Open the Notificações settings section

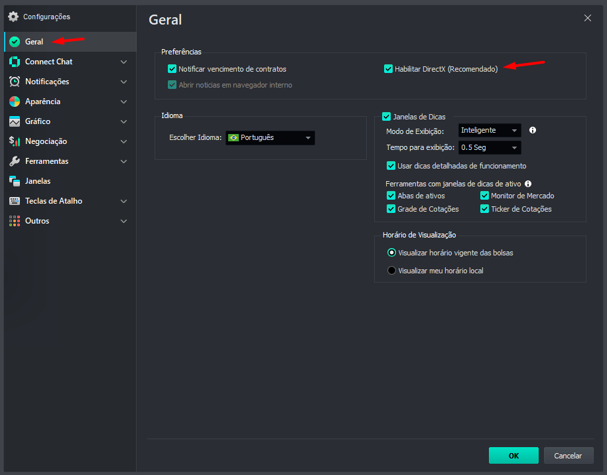tap(70, 82)
